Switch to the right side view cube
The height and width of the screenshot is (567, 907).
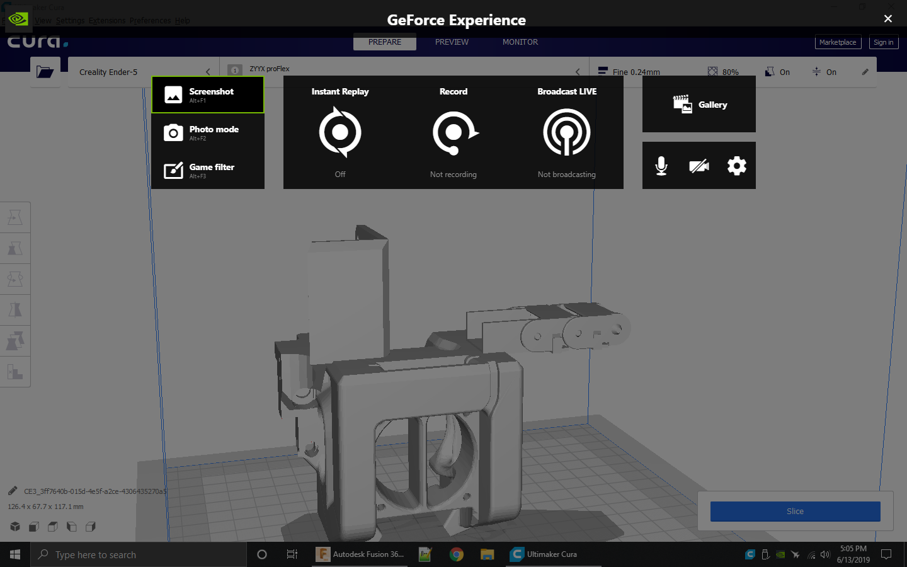[x=91, y=527]
